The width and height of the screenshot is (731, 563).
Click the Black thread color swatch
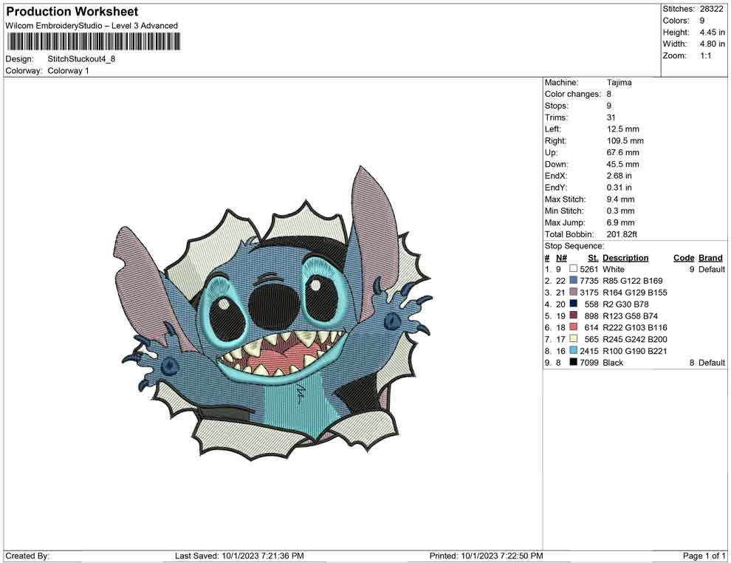[574, 362]
